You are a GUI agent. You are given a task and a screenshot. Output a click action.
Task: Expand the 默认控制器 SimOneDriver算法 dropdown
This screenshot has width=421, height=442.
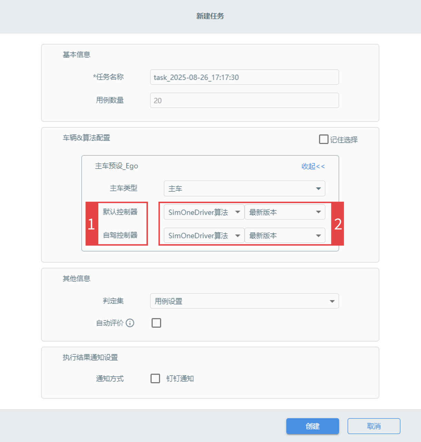click(x=204, y=212)
